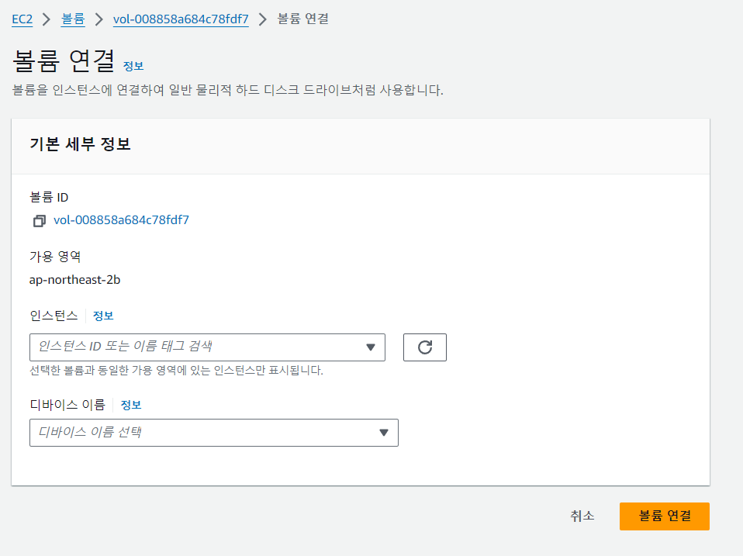Focus the instance ID search field

(x=207, y=347)
